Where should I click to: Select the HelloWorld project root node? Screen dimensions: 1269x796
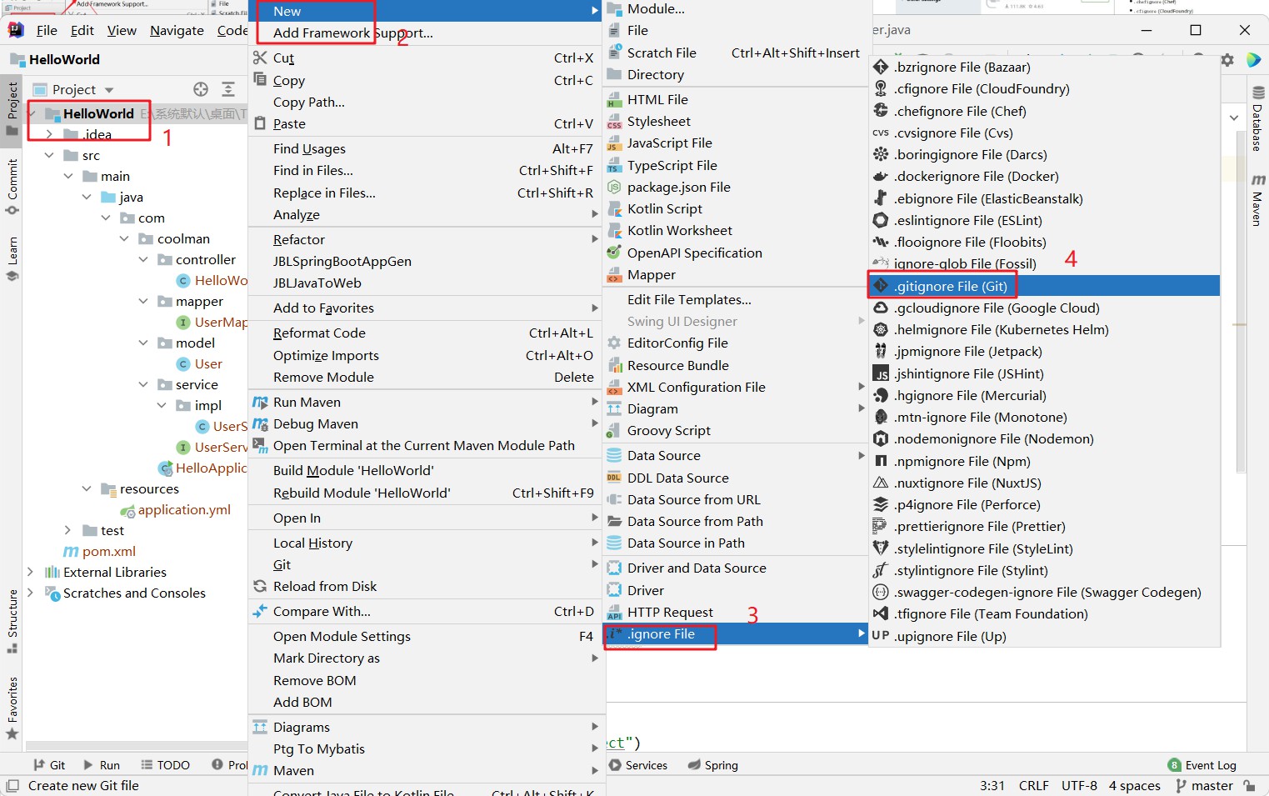[98, 113]
